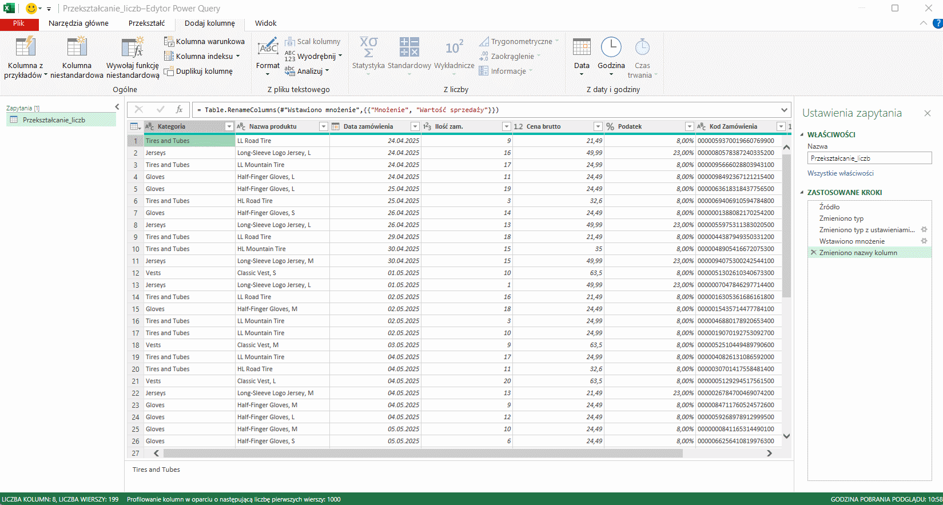This screenshot has height=505, width=943.
Task: Select cell Jerseys in row 2
Action: 189,153
